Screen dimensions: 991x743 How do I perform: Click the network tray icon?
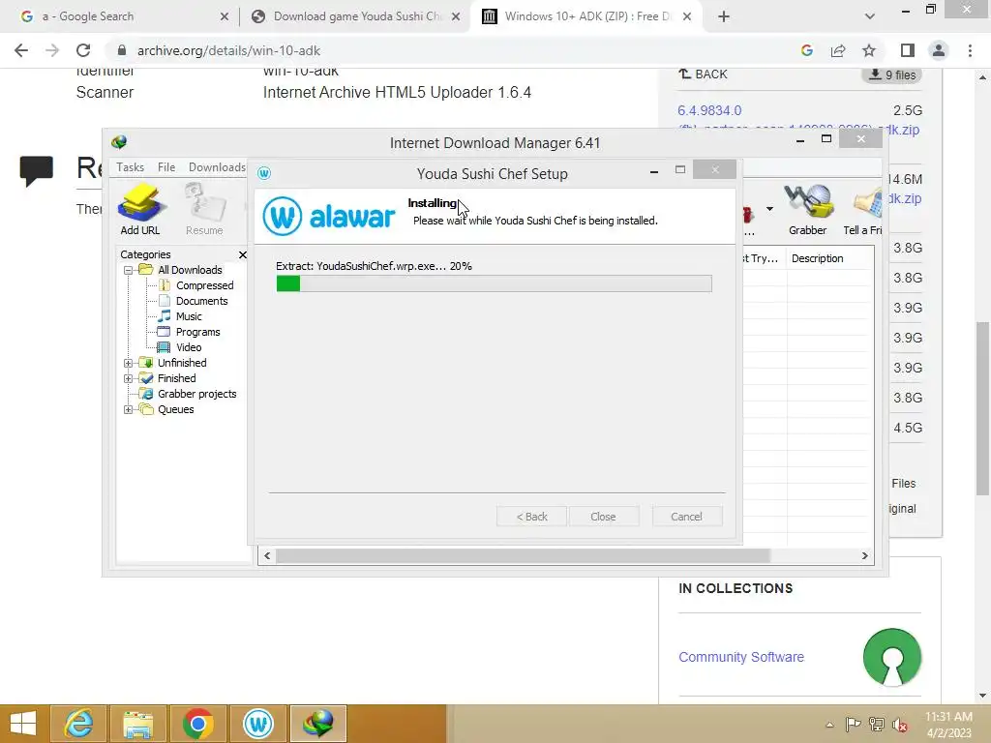877,724
